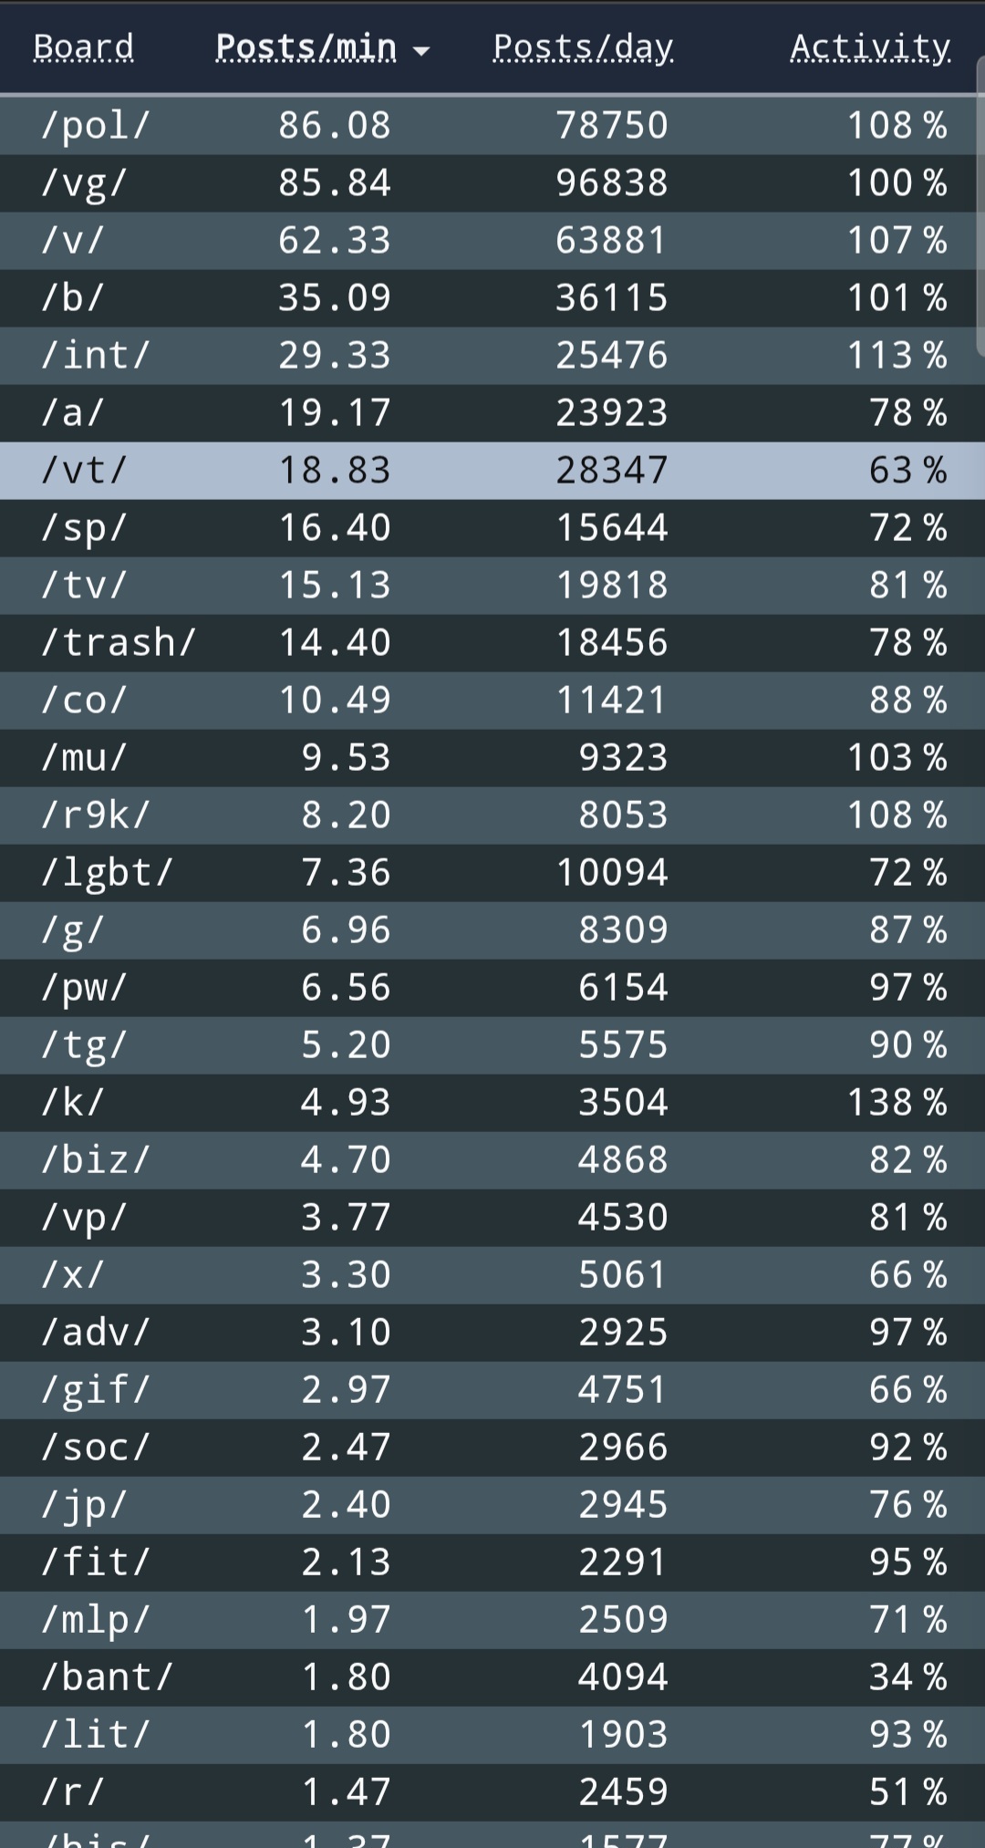Click the 113 % activity value

tap(897, 355)
